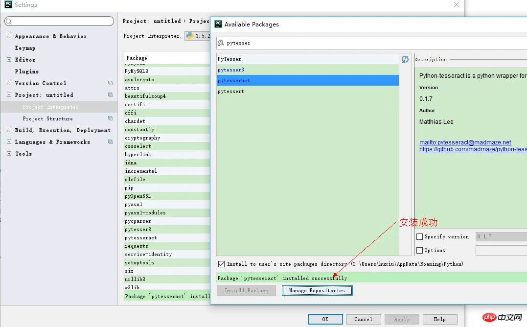
Task: Select urllib3 in installed packages
Action: tap(167, 280)
